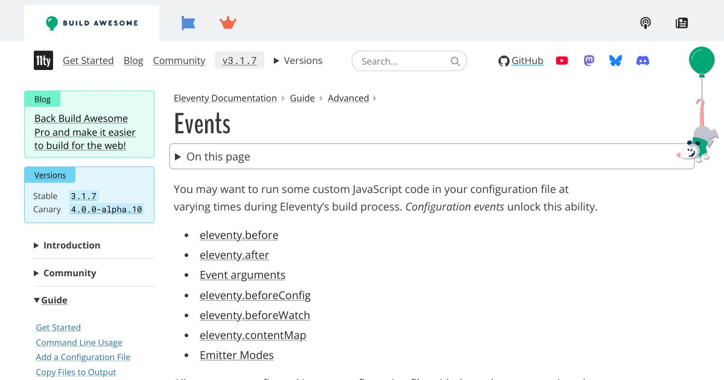Click the v3.1.7 version badge
This screenshot has height=380, width=724.
(x=240, y=60)
